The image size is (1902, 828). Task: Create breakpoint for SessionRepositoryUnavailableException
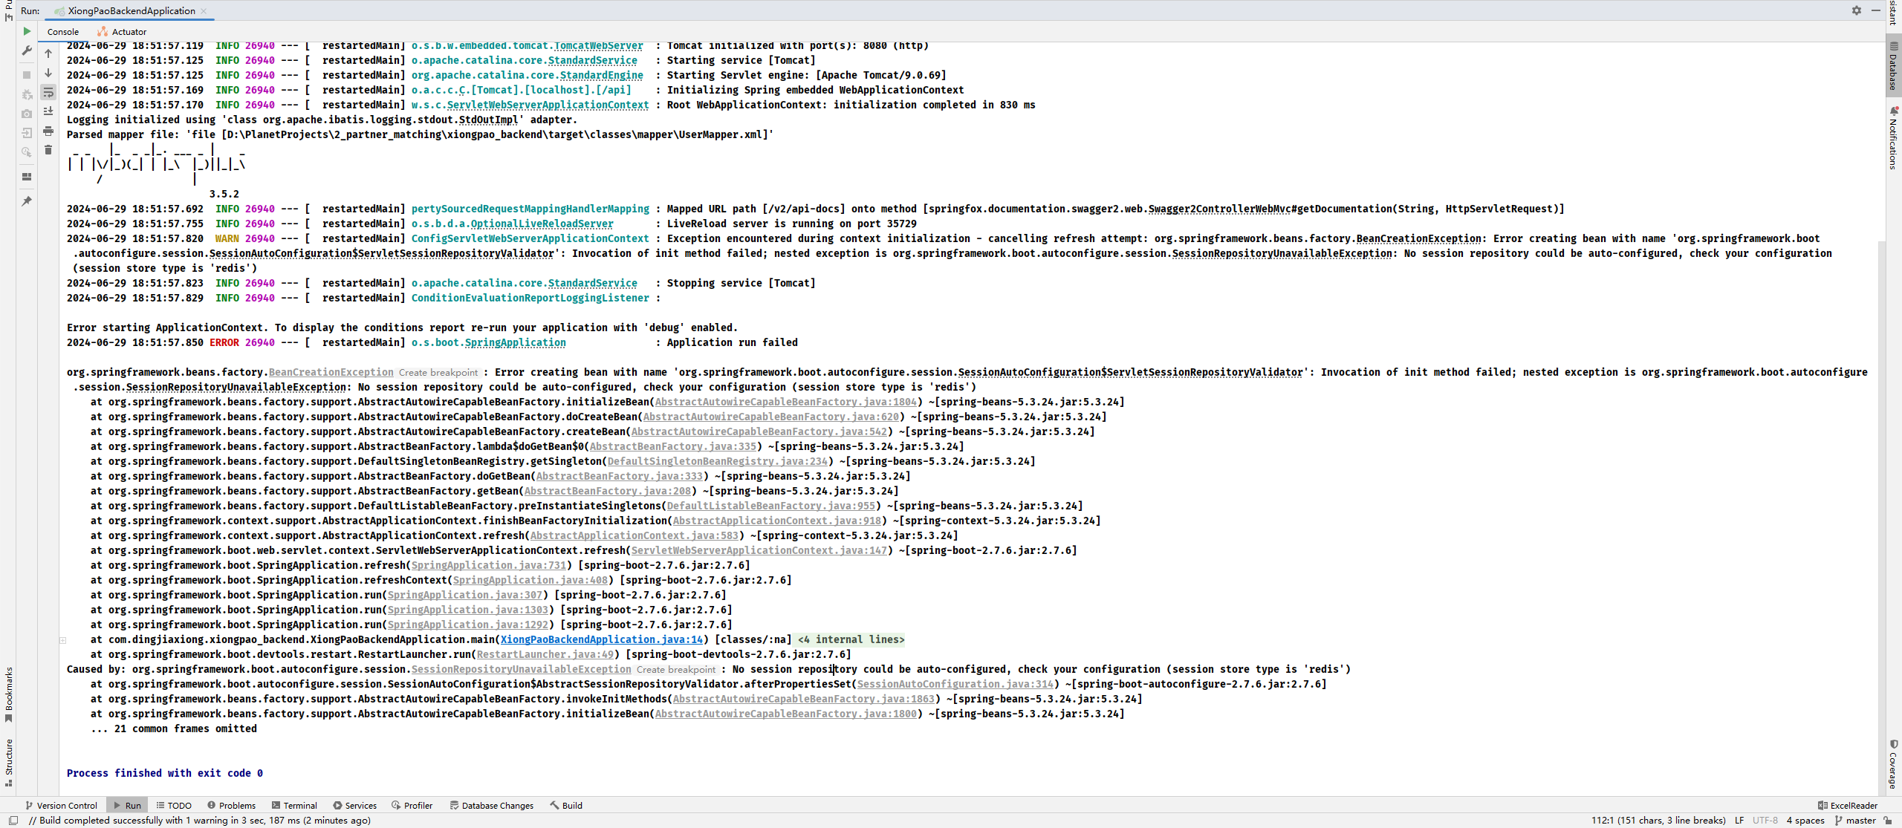coord(676,670)
